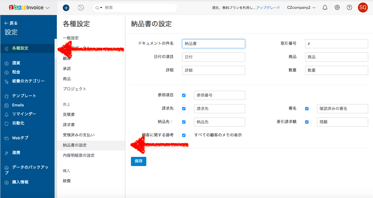Screen dimensions: 373x198
Task: Uncheck the 納品先 checkbox
Action: pos(184,122)
